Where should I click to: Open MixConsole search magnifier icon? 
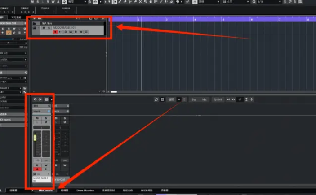point(156,100)
